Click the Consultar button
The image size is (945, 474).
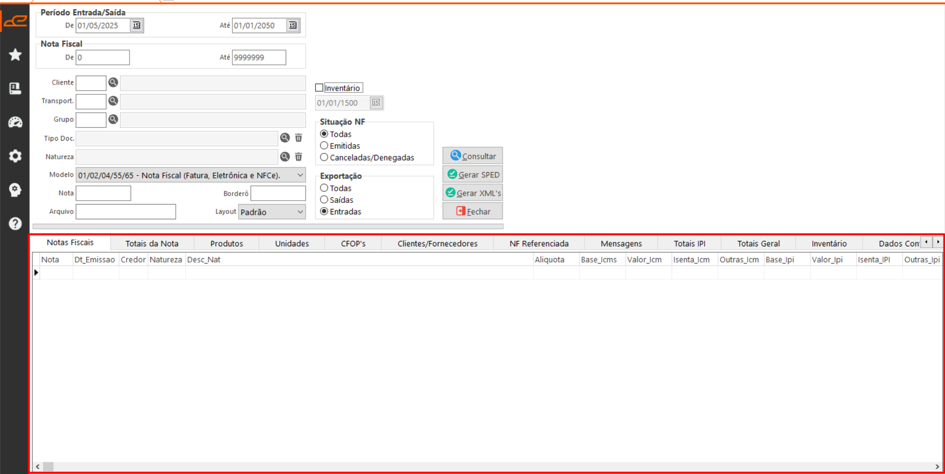coord(473,156)
